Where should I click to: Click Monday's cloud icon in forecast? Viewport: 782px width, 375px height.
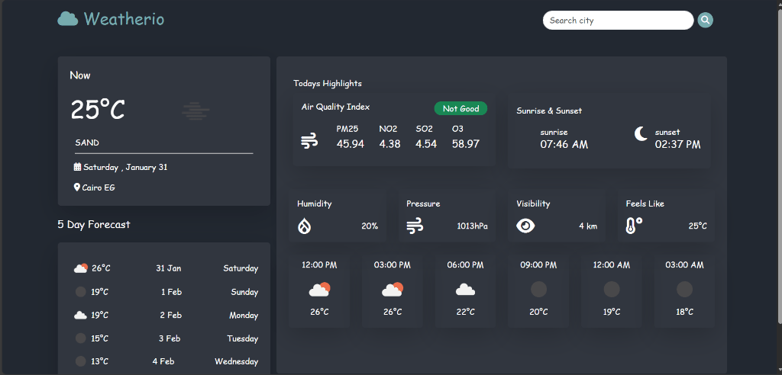pos(80,315)
